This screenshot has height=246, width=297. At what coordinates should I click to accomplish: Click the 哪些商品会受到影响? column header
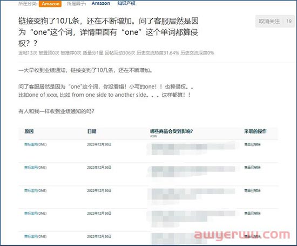[x=171, y=131]
